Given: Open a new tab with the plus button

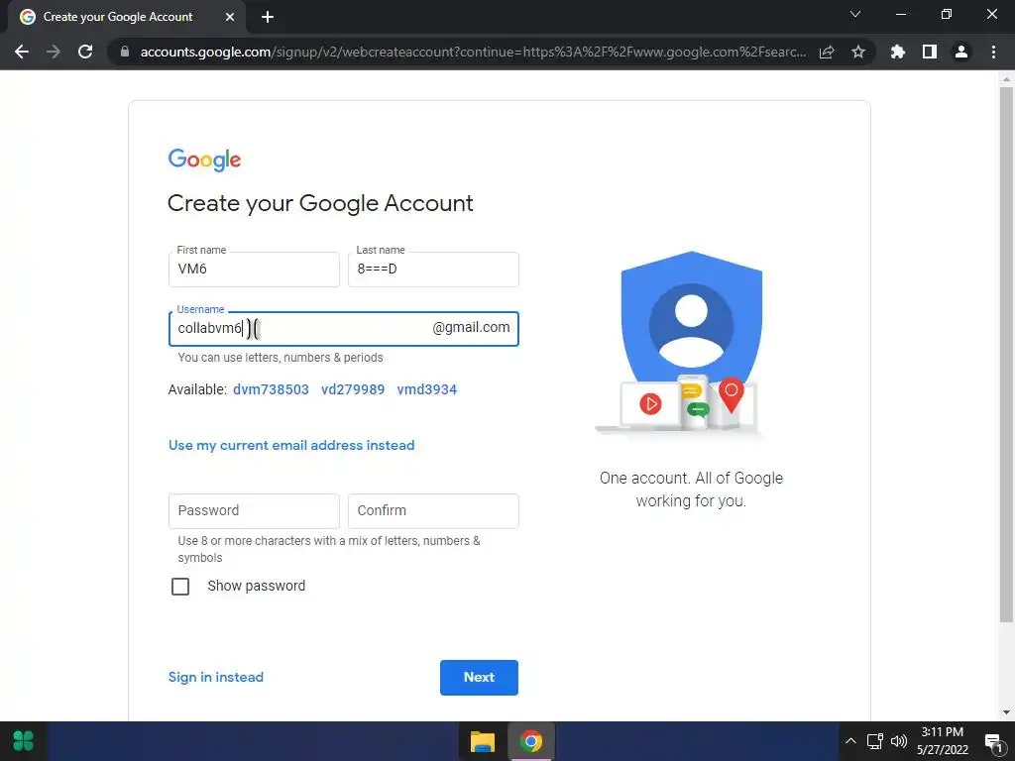Looking at the screenshot, I should (268, 17).
